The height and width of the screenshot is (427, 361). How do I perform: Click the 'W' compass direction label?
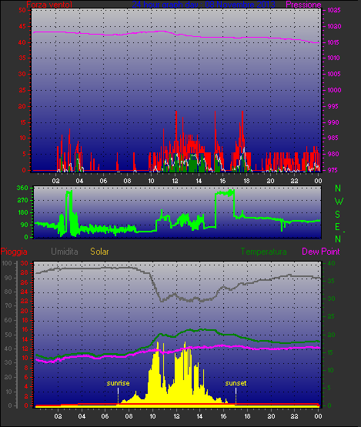click(339, 202)
